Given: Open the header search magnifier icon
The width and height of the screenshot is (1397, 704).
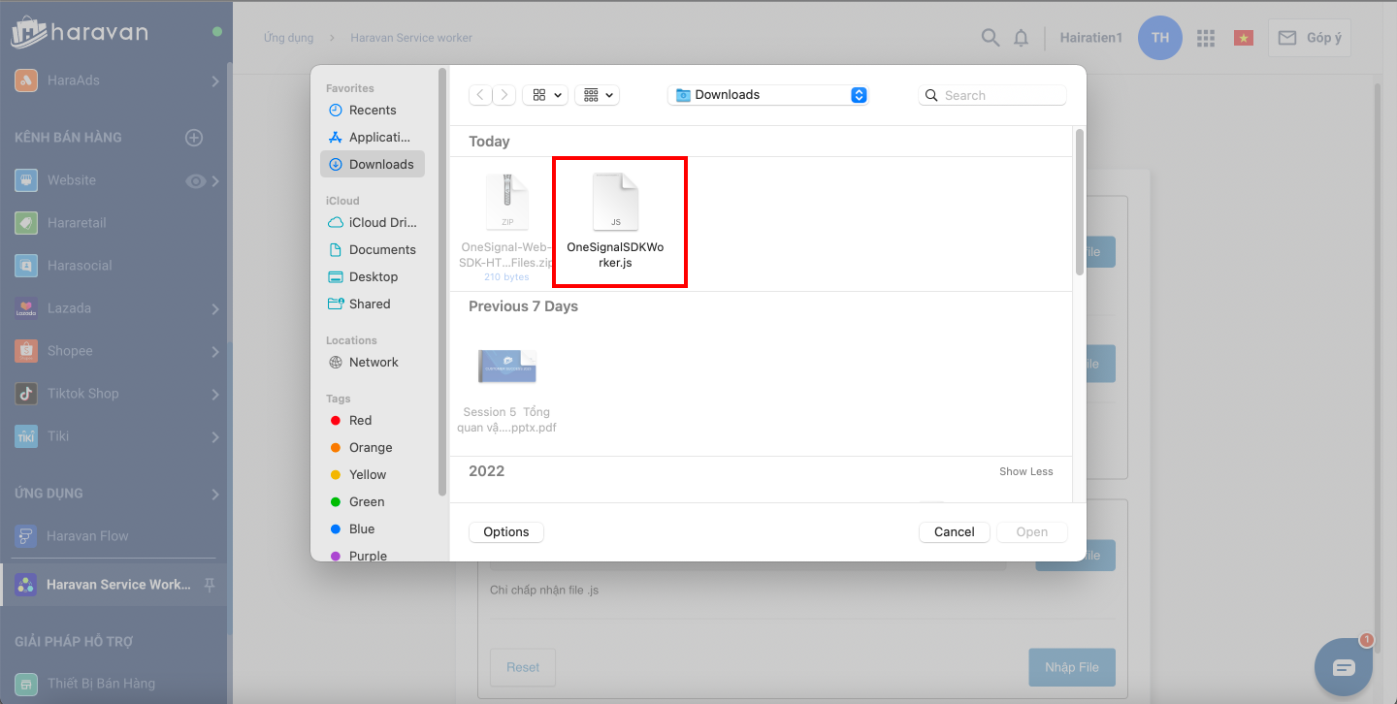Looking at the screenshot, I should pyautogui.click(x=991, y=38).
